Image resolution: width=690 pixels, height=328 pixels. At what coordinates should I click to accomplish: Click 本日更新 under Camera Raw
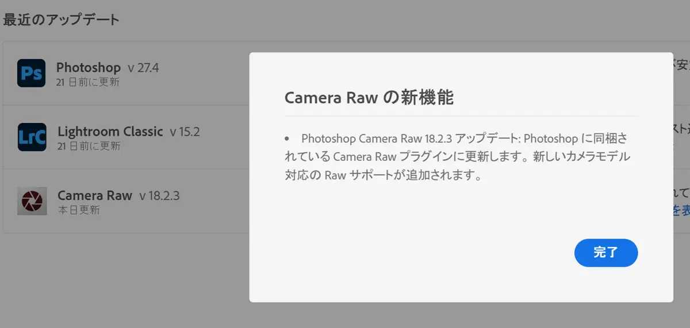(79, 210)
